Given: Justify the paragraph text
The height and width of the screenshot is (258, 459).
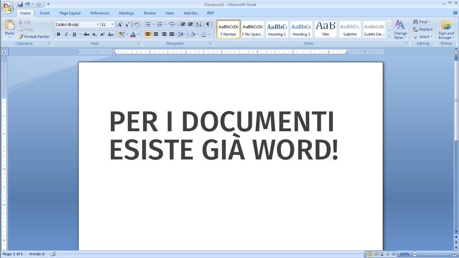Looking at the screenshot, I should click(x=172, y=34).
